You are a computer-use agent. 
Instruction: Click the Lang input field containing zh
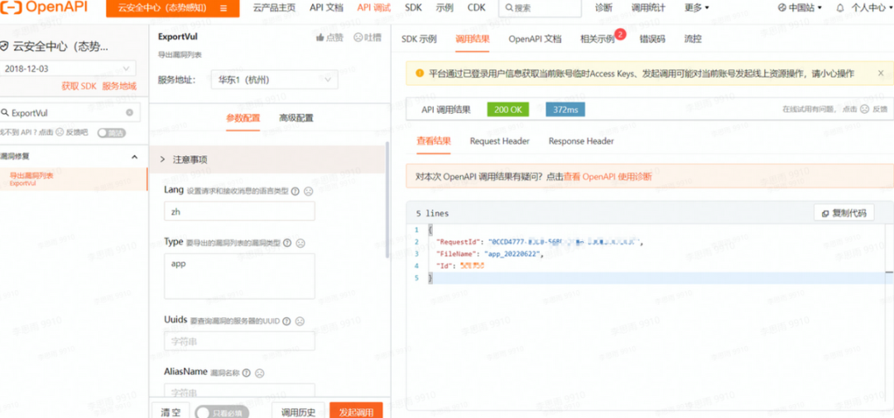(x=239, y=211)
